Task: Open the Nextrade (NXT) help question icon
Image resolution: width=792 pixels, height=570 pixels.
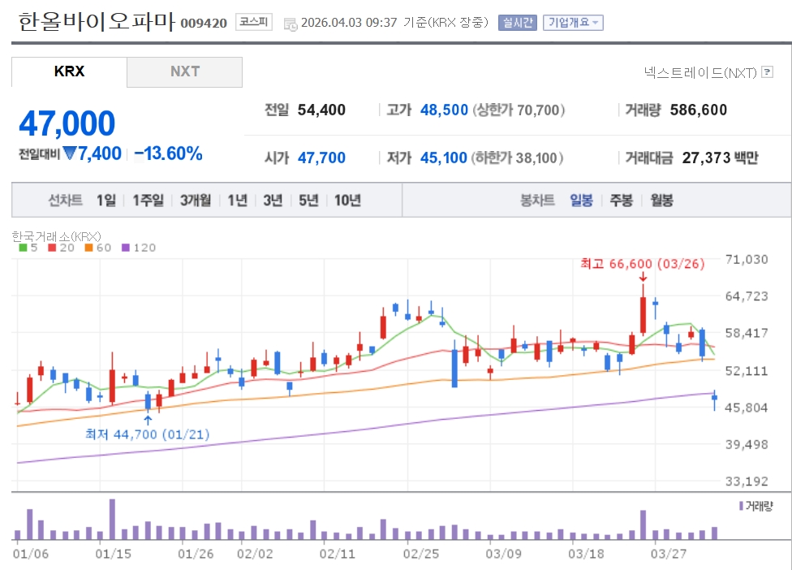Action: pyautogui.click(x=766, y=72)
